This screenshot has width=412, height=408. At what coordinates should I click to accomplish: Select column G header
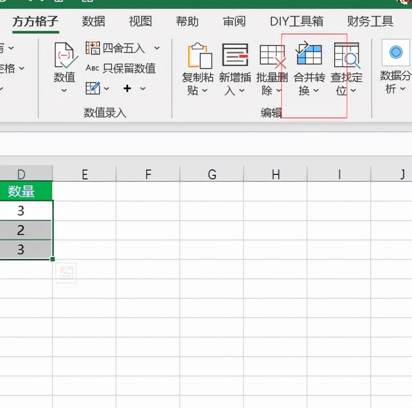[212, 174]
